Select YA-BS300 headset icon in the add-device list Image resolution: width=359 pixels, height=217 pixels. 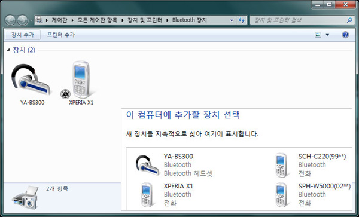tap(147, 166)
